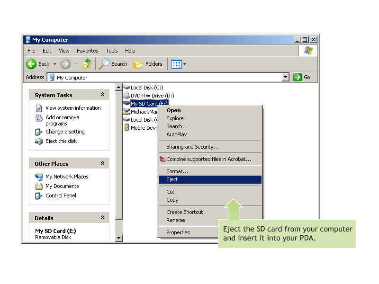Image resolution: width=379 pixels, height=284 pixels.
Task: Click the View system information icon
Action: tap(39, 108)
